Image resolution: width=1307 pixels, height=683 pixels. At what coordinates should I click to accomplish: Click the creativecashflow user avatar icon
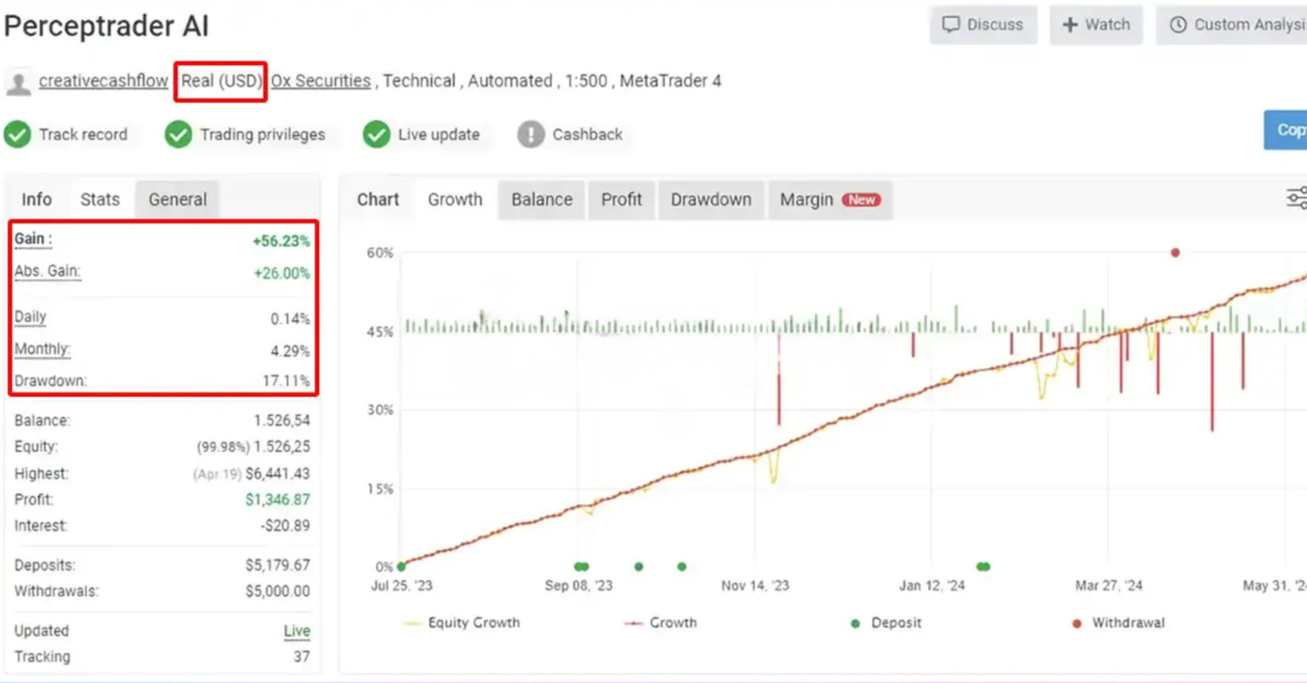18,83
